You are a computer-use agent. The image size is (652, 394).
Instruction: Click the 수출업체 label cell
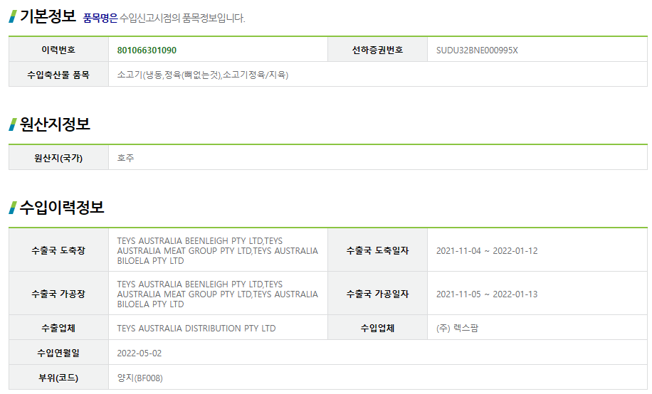pos(58,328)
